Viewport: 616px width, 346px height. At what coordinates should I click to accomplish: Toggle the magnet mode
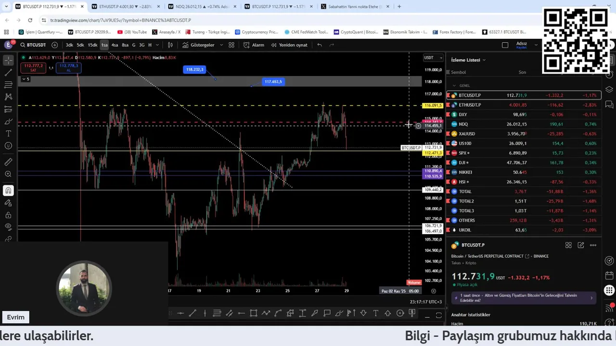click(8, 191)
